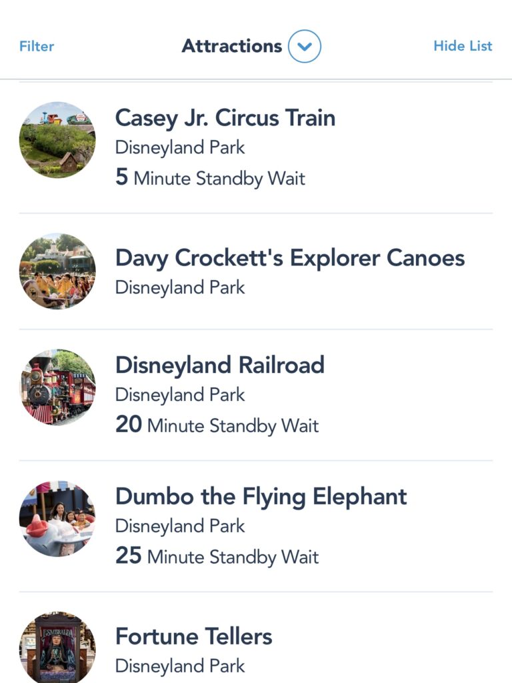Open the Disneyland Railroad listing title

coord(220,365)
